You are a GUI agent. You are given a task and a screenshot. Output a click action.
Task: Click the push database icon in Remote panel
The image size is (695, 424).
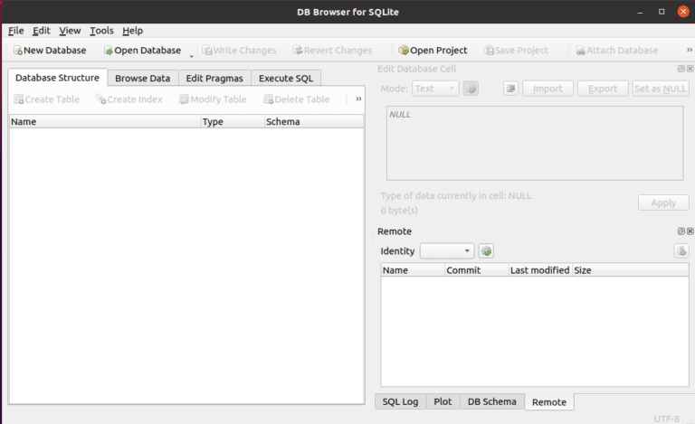(x=681, y=251)
